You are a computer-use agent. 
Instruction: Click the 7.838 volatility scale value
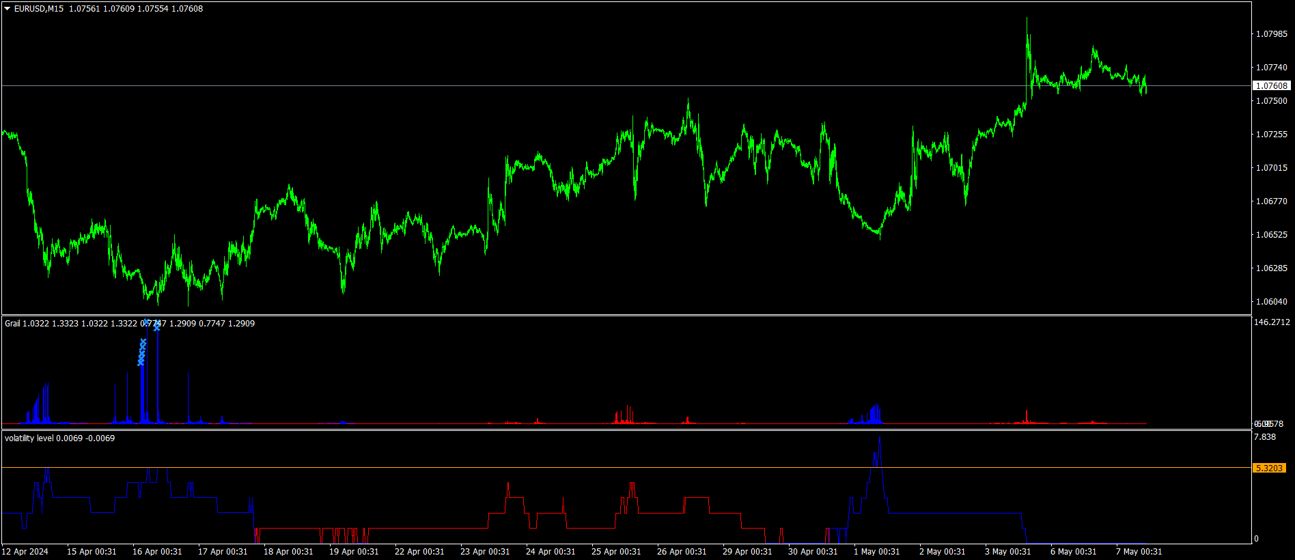coord(1265,437)
